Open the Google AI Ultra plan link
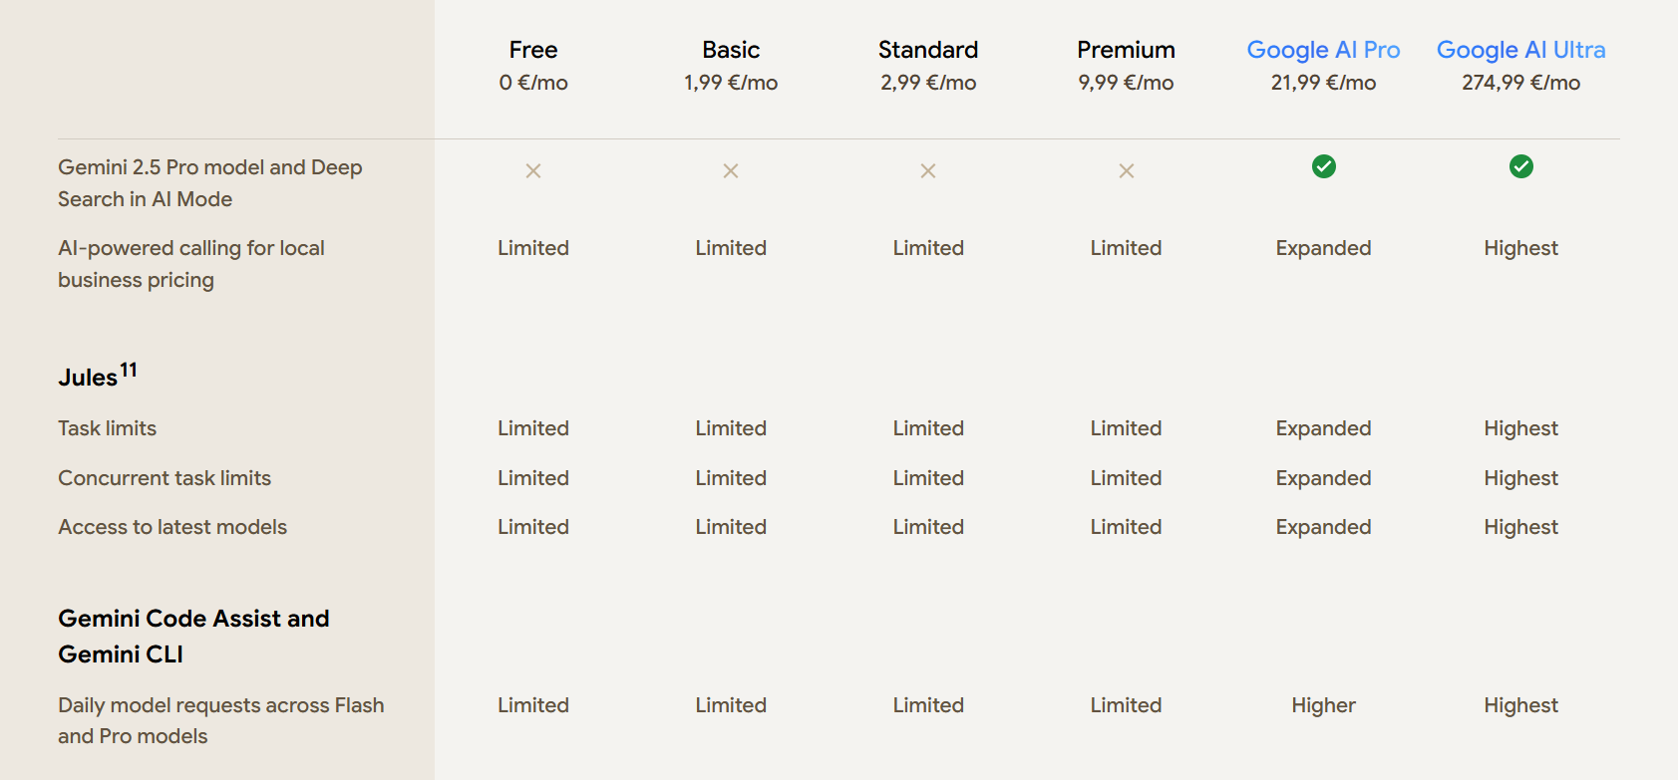Screen dimensions: 1678x780 [x=1520, y=50]
